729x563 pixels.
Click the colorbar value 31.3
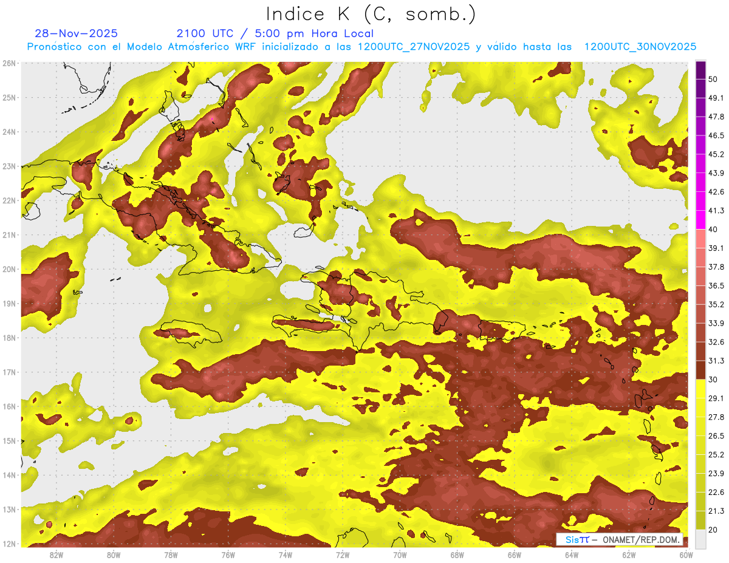tap(716, 361)
